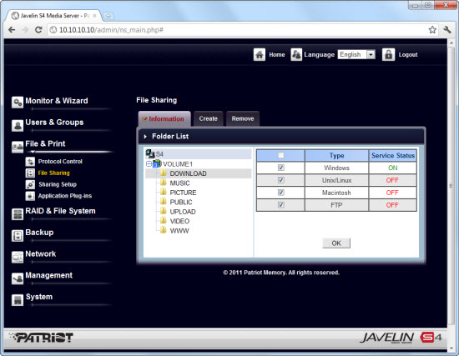Select the Protocol Control icon

(30, 162)
